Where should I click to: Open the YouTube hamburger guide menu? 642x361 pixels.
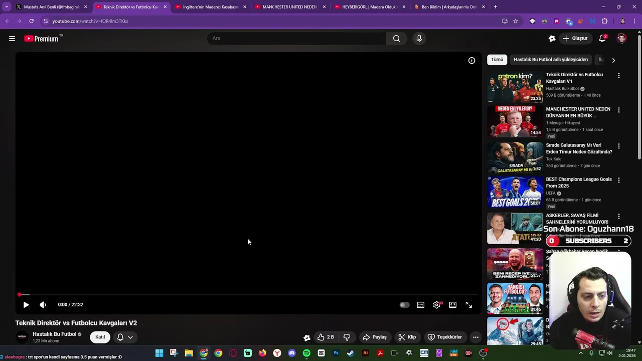click(12, 39)
